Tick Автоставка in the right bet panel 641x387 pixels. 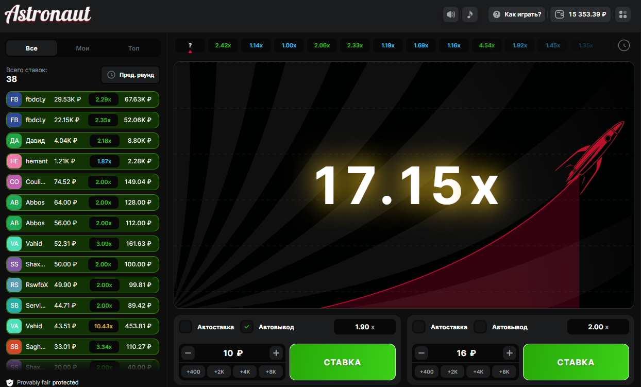[419, 327]
